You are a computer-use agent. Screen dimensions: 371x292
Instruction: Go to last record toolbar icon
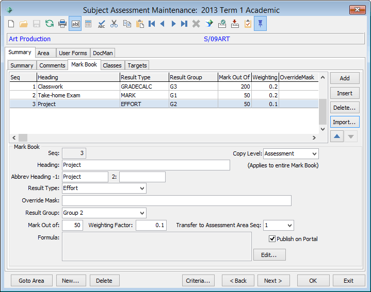184,24
